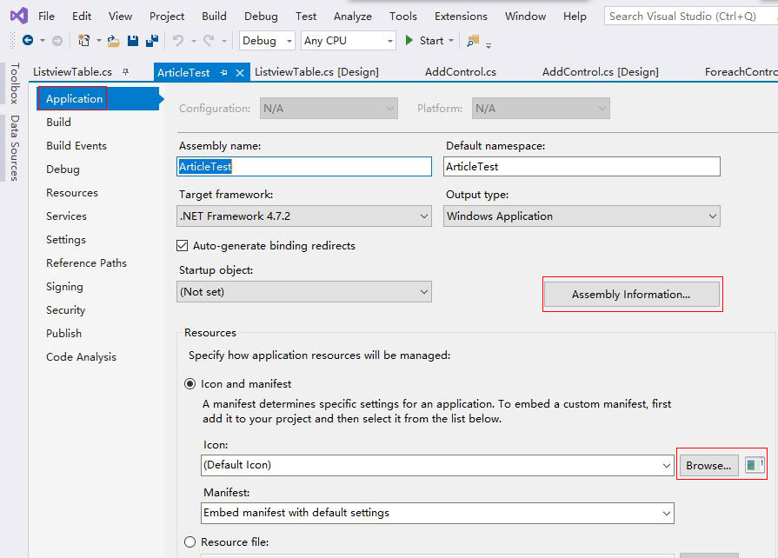778x558 pixels.
Task: Save the current file with the floppy icon
Action: pyautogui.click(x=133, y=41)
